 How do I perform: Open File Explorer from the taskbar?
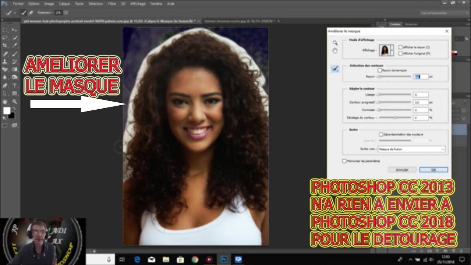(166, 259)
